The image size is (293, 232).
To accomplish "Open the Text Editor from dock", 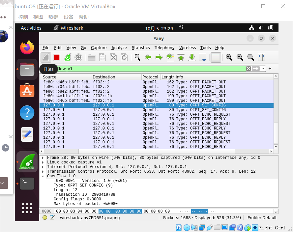I will click(27, 134).
